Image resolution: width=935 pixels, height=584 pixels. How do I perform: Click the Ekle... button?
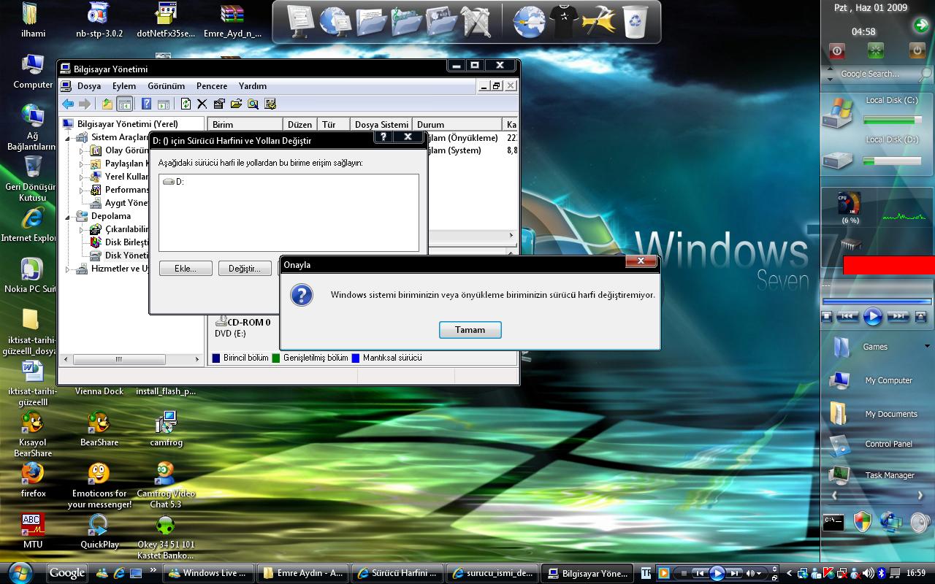click(186, 269)
